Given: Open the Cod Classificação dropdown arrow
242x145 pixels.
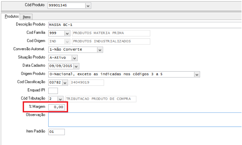Looking at the screenshot, I should coord(65,83).
